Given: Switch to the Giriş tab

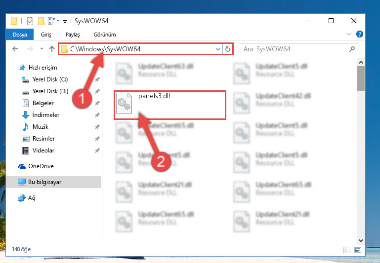Looking at the screenshot, I should pos(46,35).
